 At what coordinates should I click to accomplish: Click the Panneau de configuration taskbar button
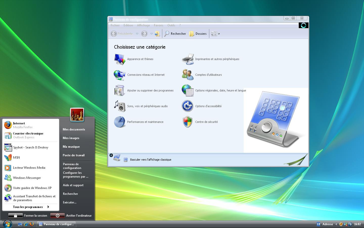[57, 224]
